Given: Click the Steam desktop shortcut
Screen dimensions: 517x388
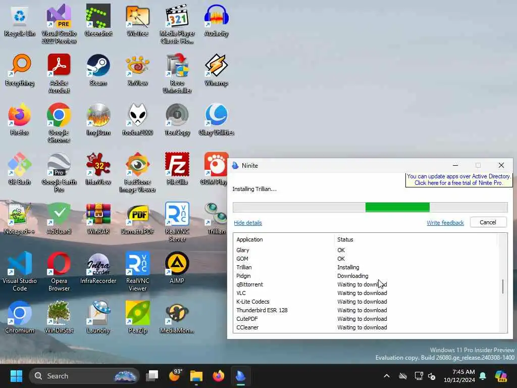Looking at the screenshot, I should click(98, 70).
